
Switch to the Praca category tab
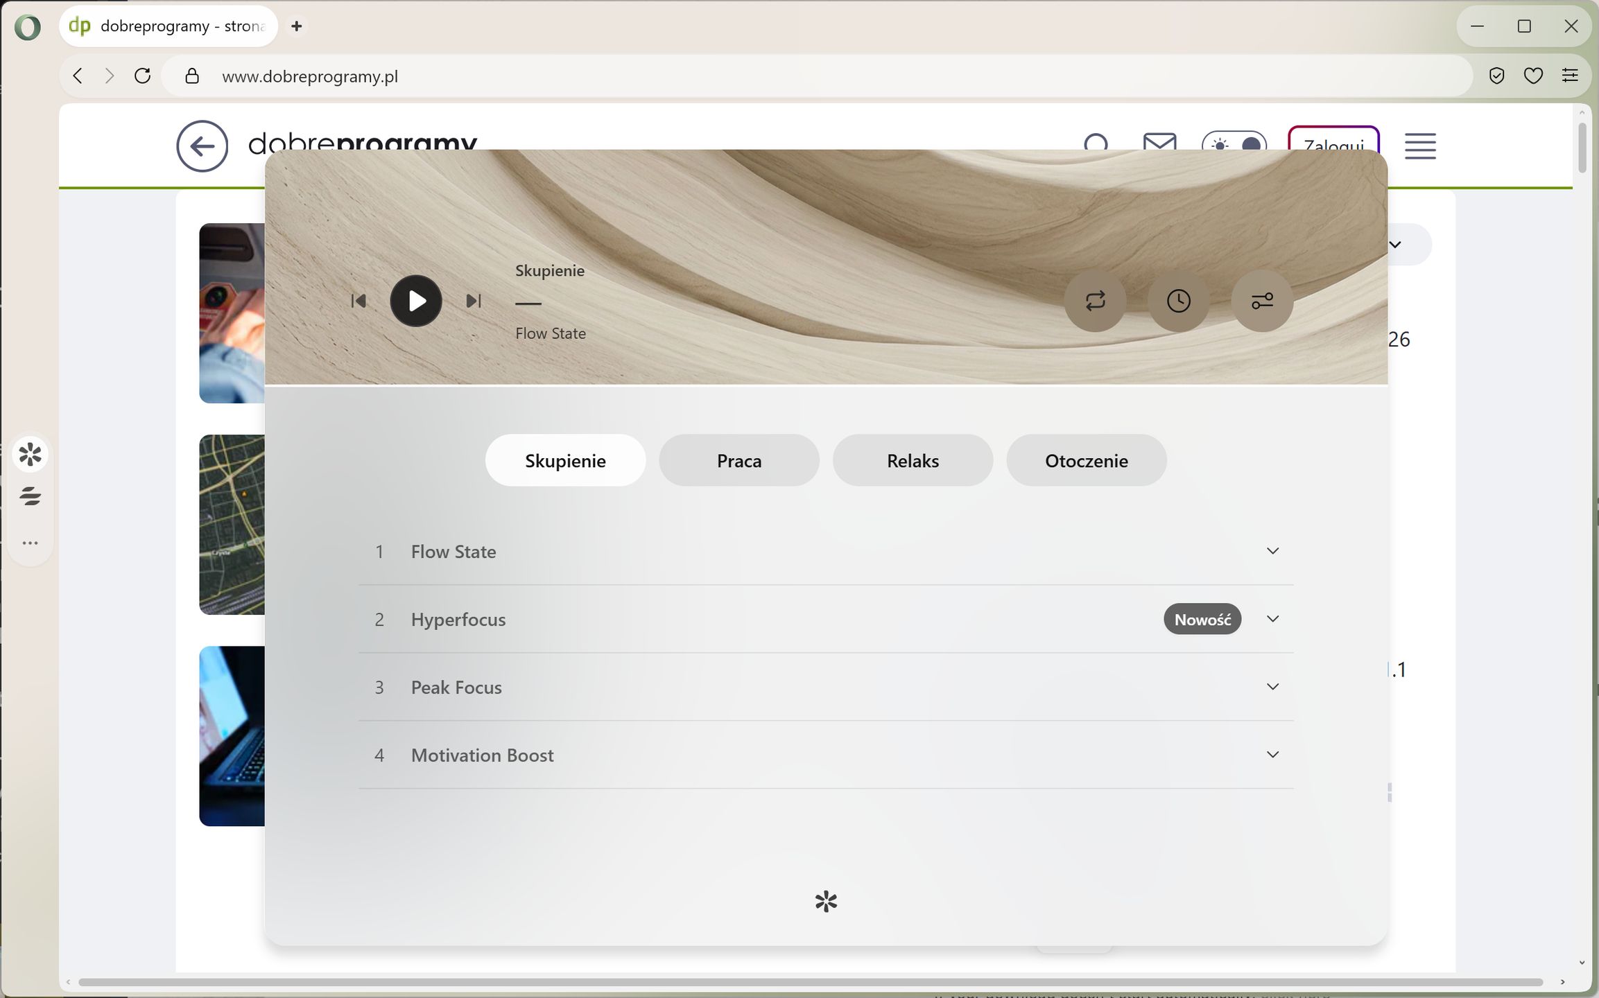click(739, 460)
